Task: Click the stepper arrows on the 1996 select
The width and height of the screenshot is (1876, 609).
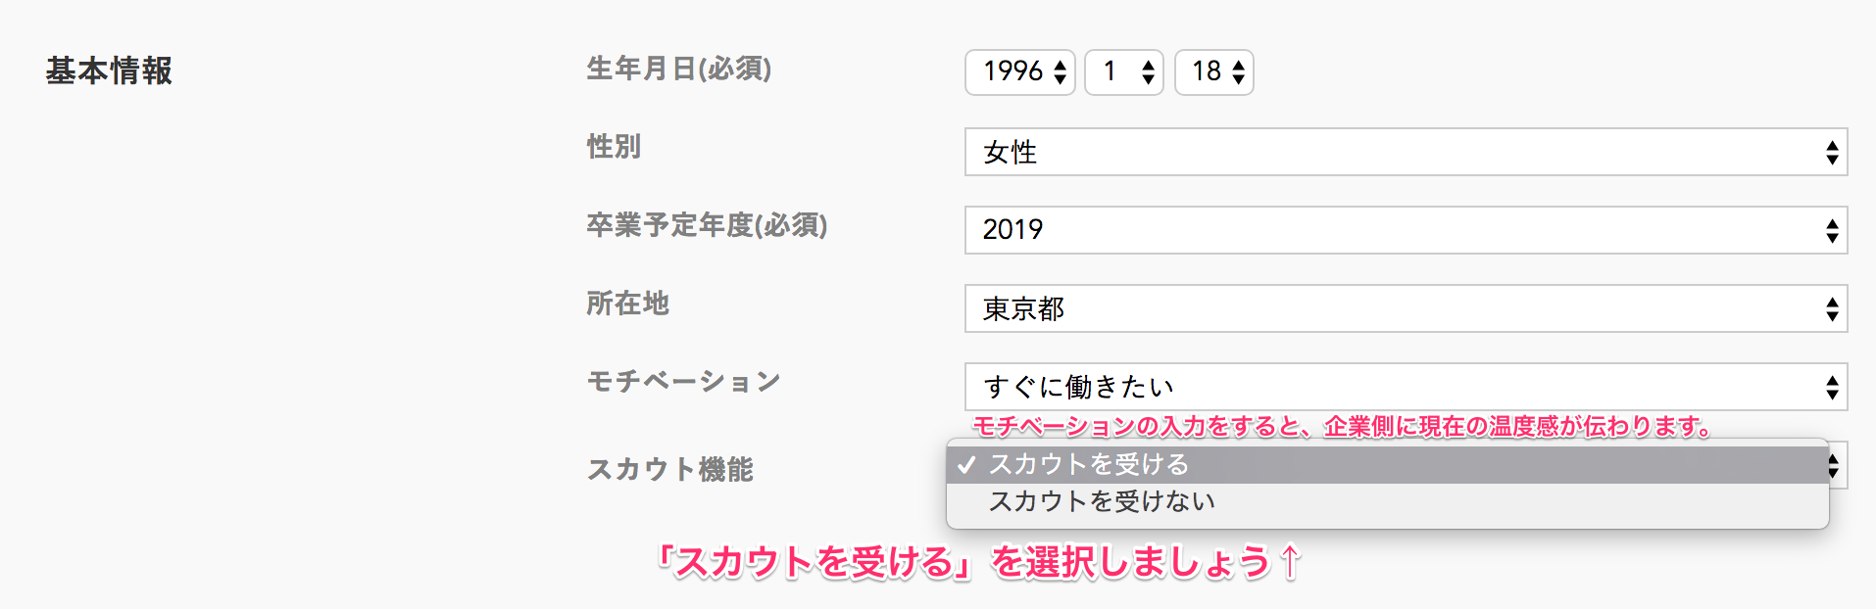Action: tap(1060, 71)
